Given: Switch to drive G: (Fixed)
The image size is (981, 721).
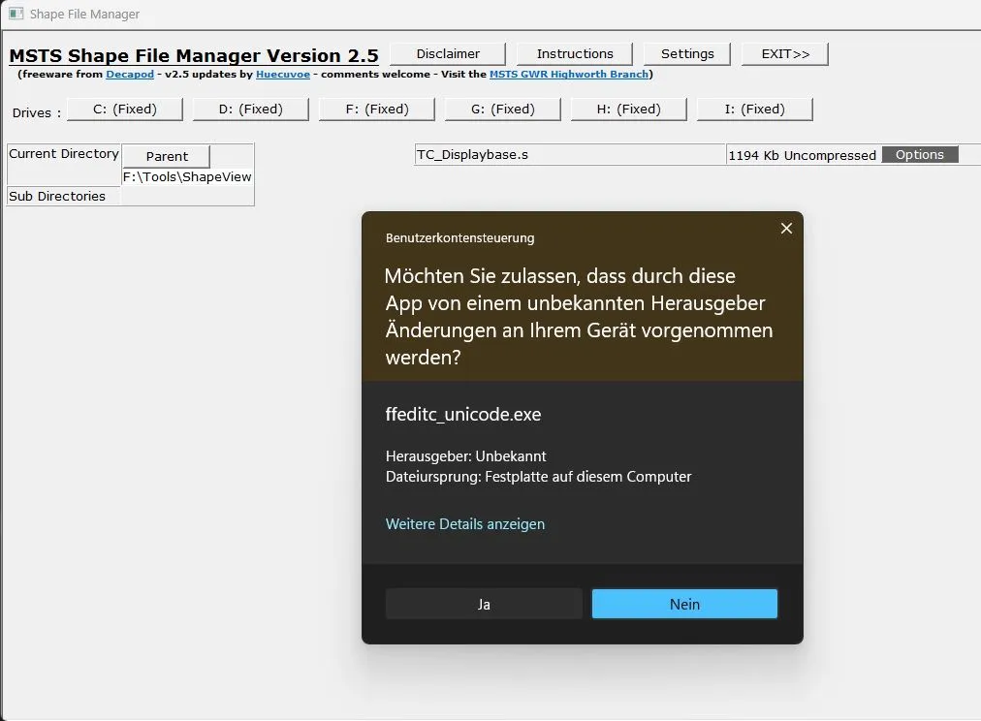Looking at the screenshot, I should point(502,109).
